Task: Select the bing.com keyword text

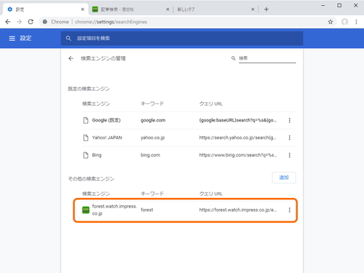Action: pos(150,155)
